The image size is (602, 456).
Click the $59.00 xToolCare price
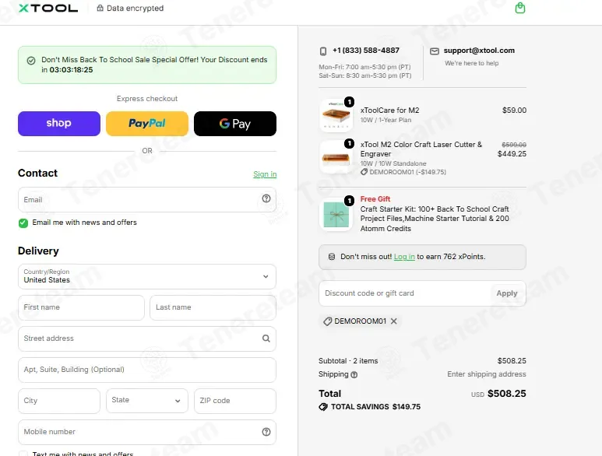515,110
